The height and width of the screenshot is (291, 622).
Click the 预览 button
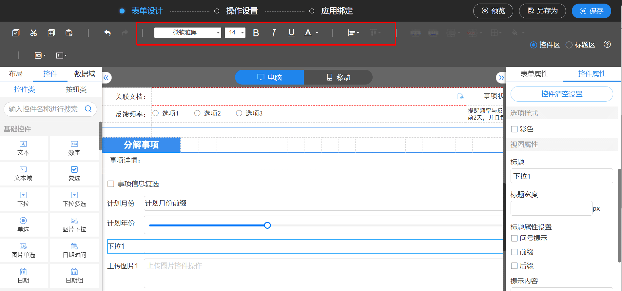[493, 11]
